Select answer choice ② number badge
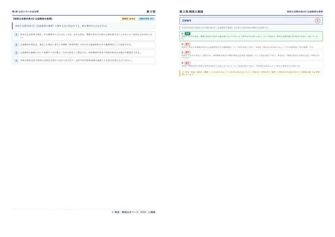 pyautogui.click(x=16, y=45)
